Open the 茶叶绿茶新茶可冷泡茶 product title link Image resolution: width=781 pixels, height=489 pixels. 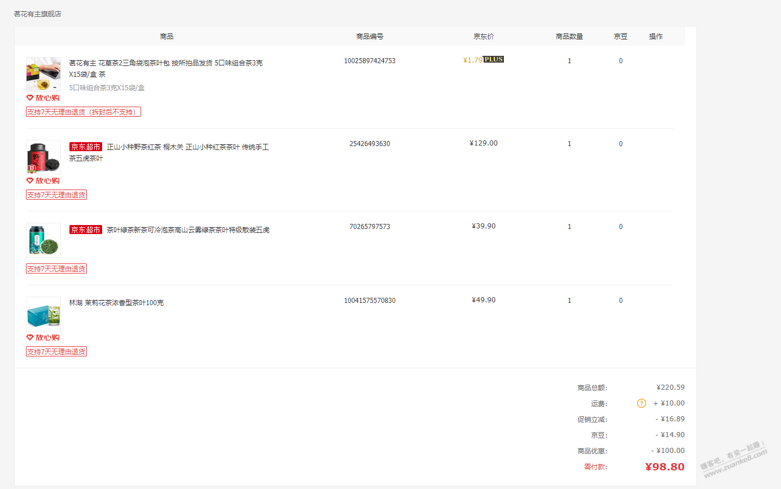(x=188, y=230)
